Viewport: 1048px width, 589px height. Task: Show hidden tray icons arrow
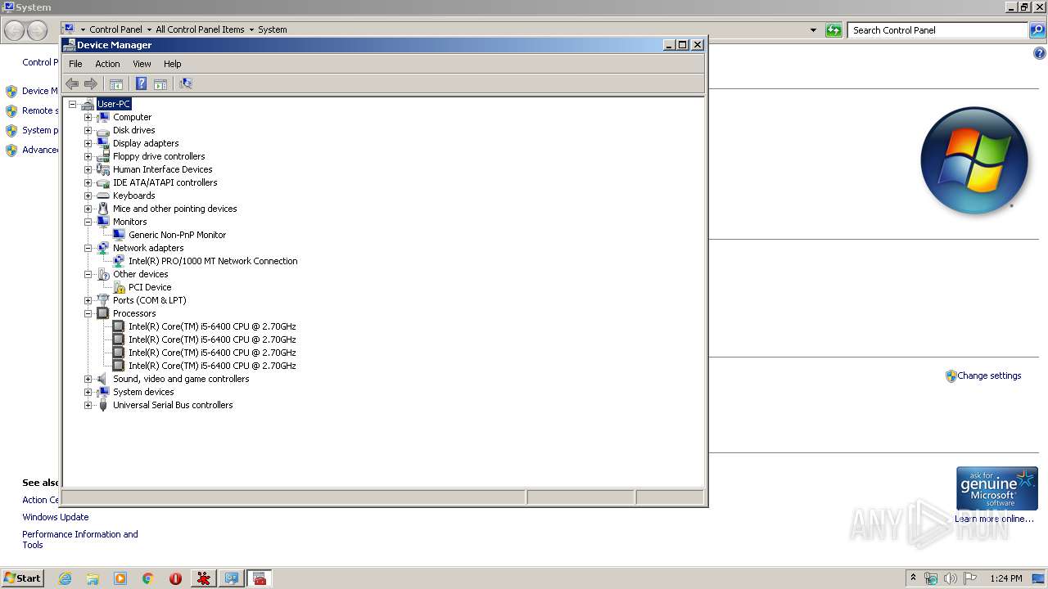(x=913, y=578)
